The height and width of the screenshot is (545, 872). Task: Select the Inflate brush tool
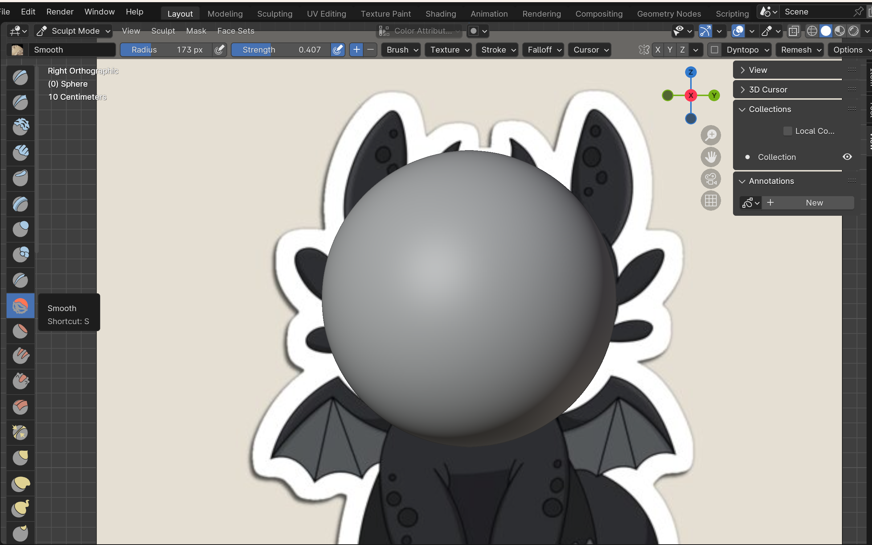click(20, 229)
